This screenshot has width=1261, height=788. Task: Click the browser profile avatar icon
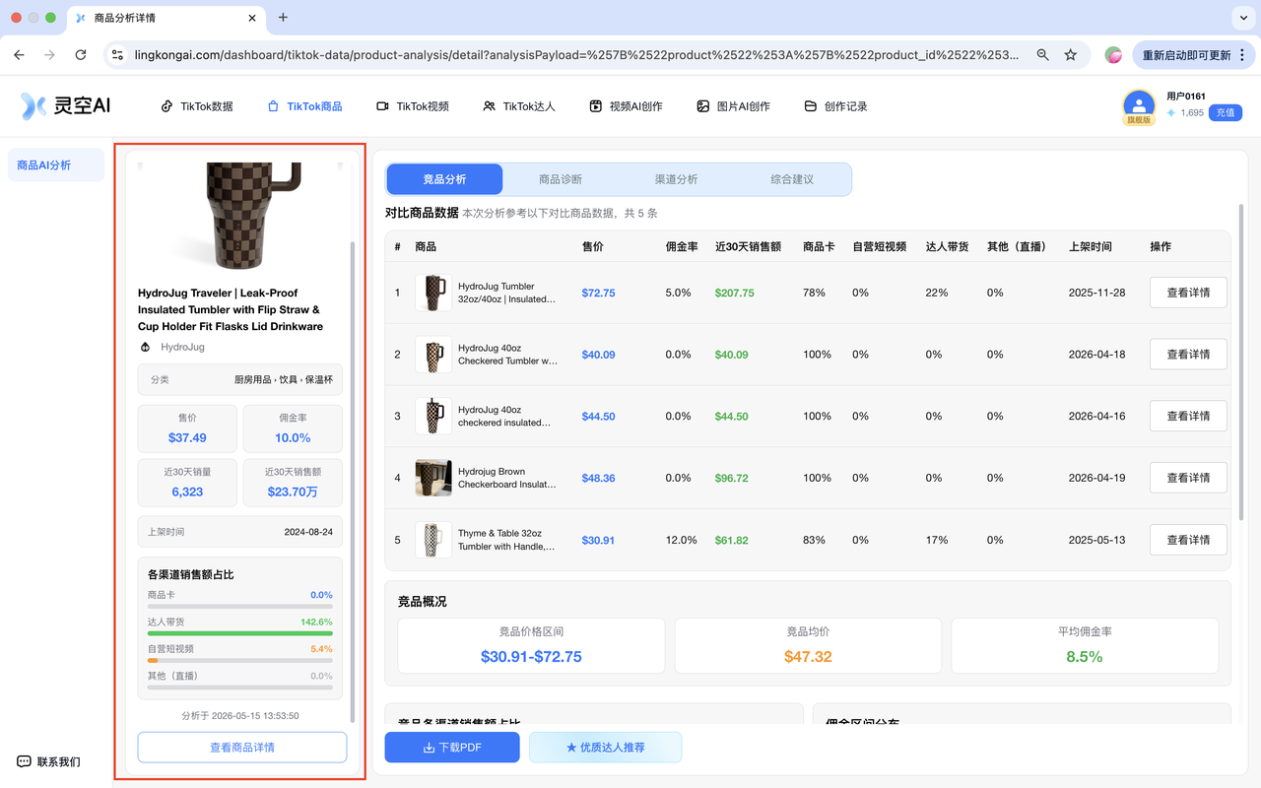(1113, 55)
